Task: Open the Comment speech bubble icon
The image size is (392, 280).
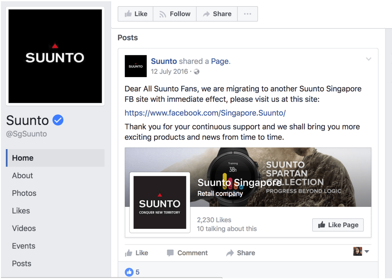Action: (x=170, y=253)
